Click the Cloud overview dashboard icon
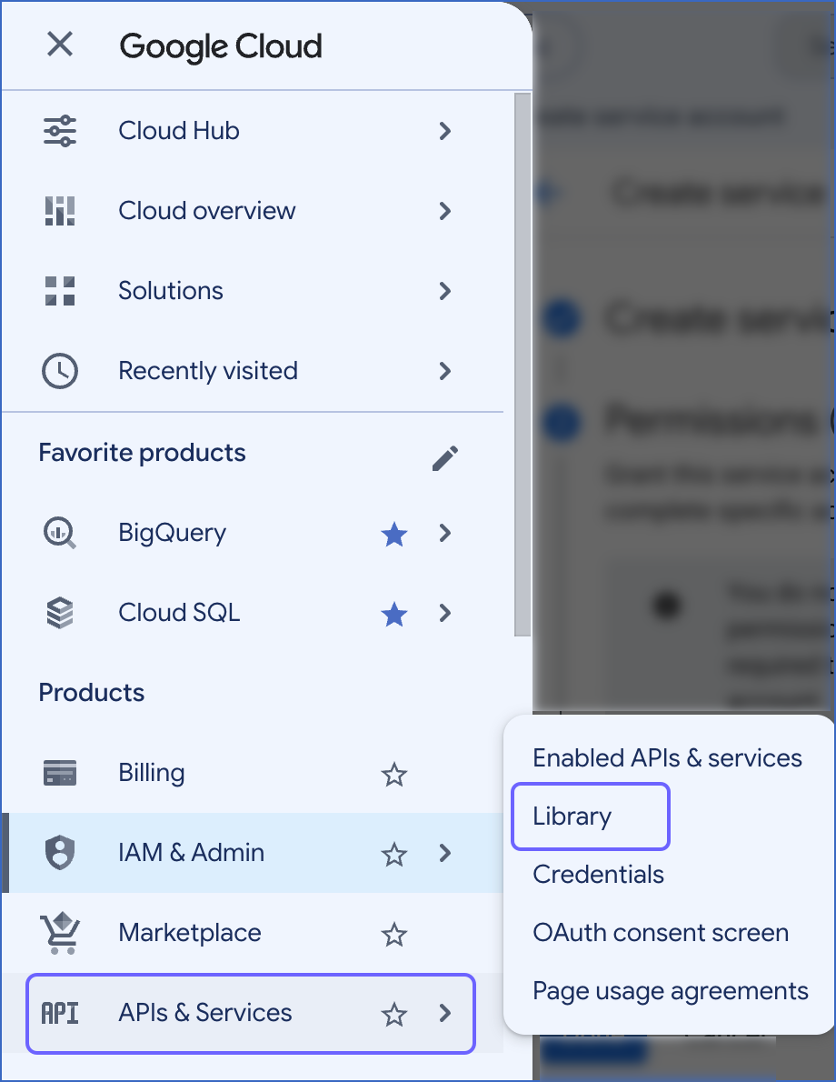Image resolution: width=836 pixels, height=1082 pixels. (x=60, y=211)
